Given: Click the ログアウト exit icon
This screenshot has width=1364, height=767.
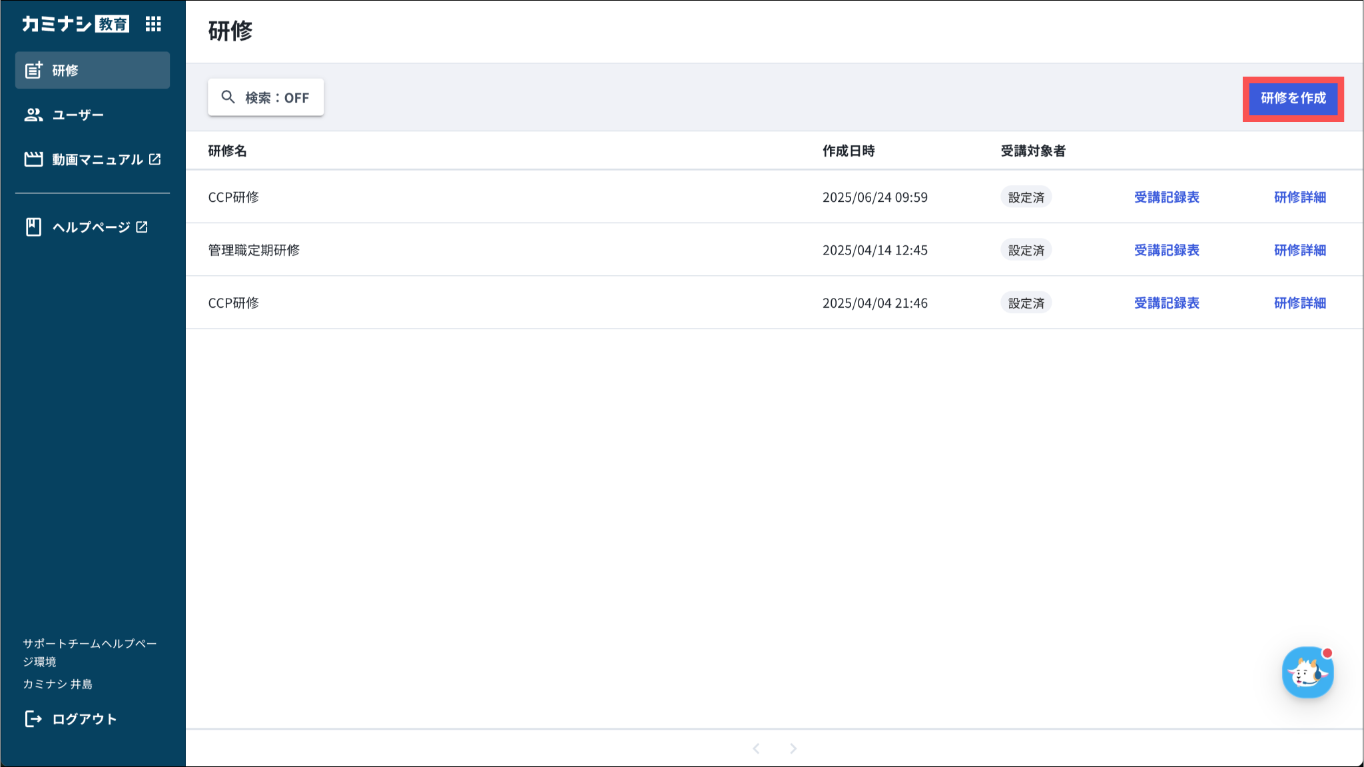Looking at the screenshot, I should pyautogui.click(x=33, y=718).
